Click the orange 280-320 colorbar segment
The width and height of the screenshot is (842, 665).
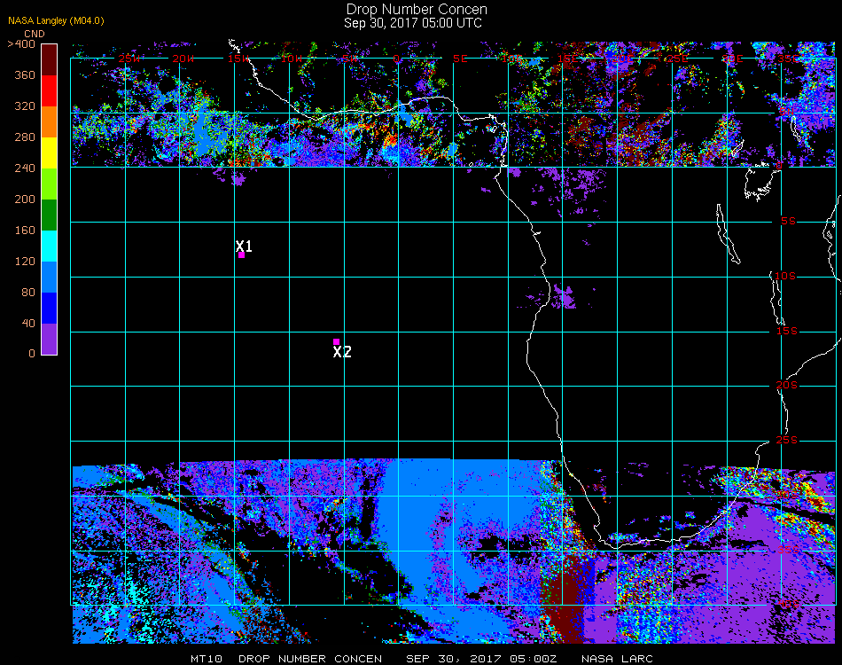(x=49, y=122)
